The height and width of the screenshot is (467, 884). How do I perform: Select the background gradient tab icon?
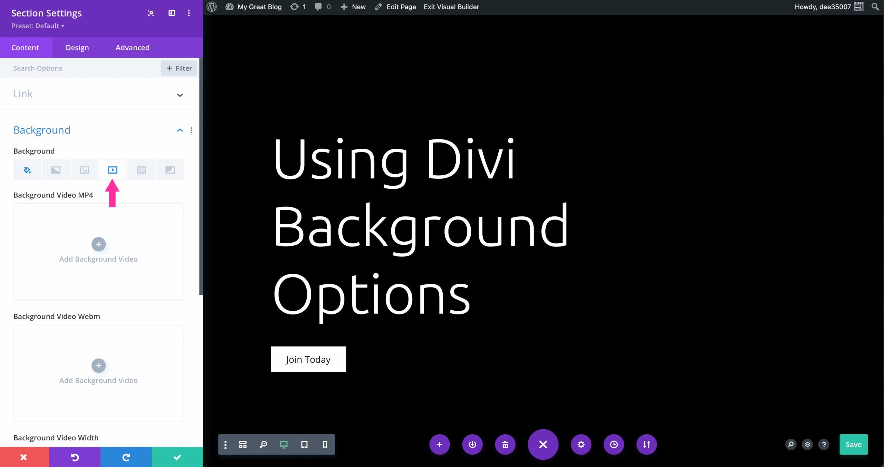click(x=56, y=169)
